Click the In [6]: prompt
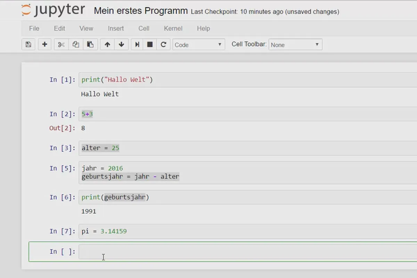 pos(63,197)
